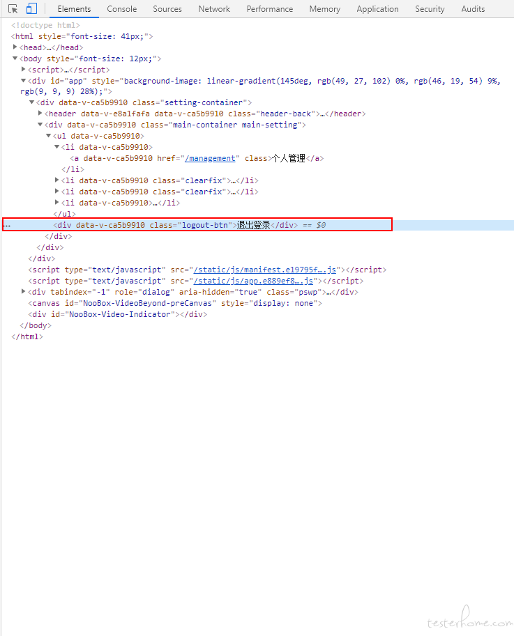Select the closing </li> tag line
This screenshot has width=514, height=636.
(x=73, y=169)
